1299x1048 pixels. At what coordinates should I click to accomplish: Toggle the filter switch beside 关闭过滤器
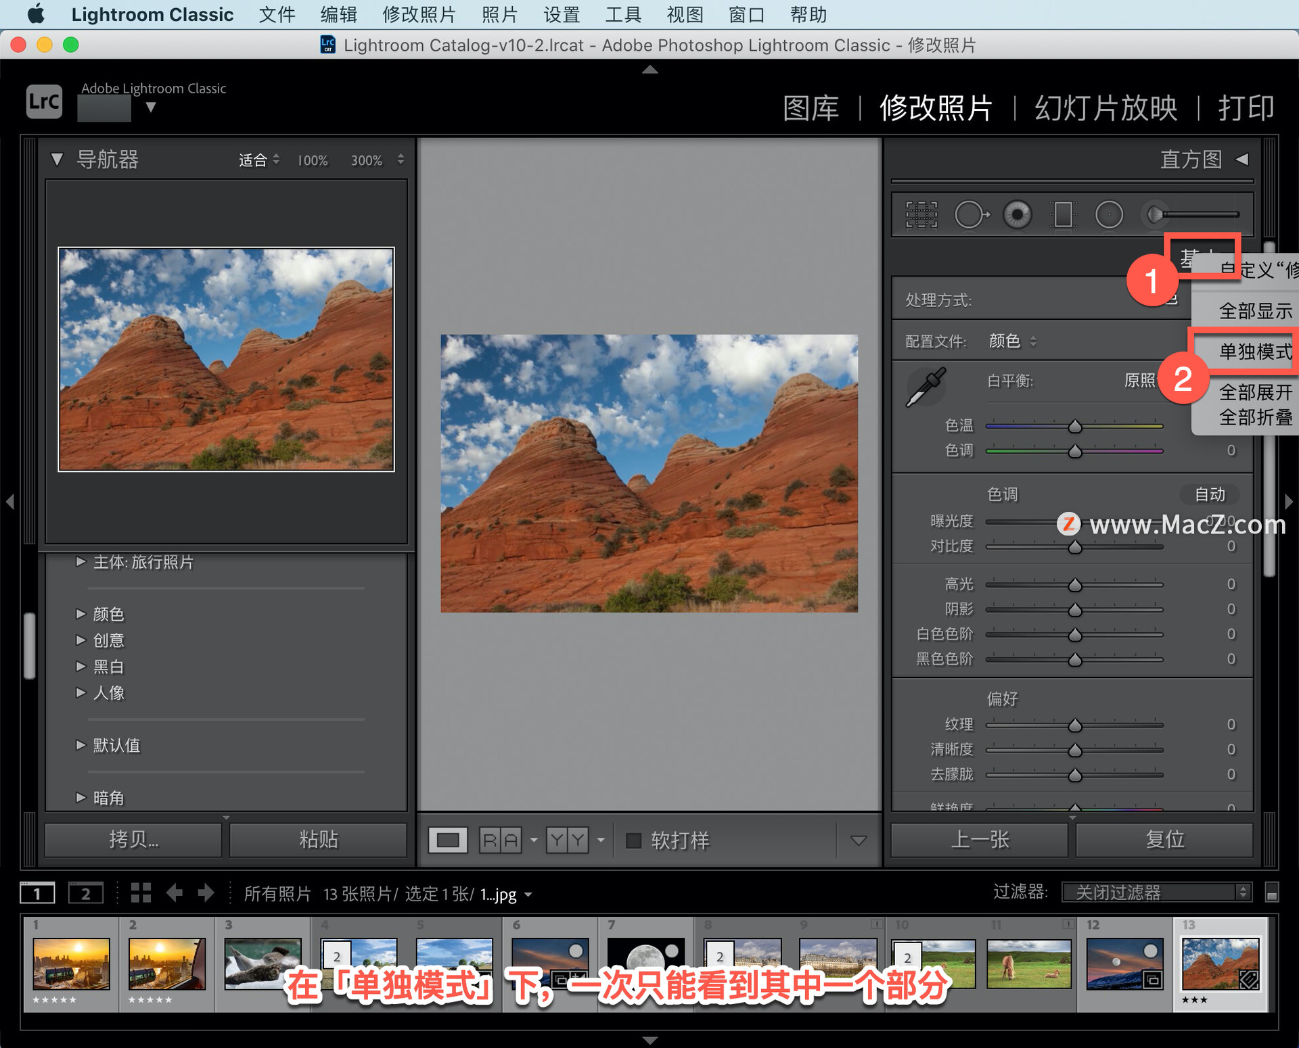(x=1271, y=893)
